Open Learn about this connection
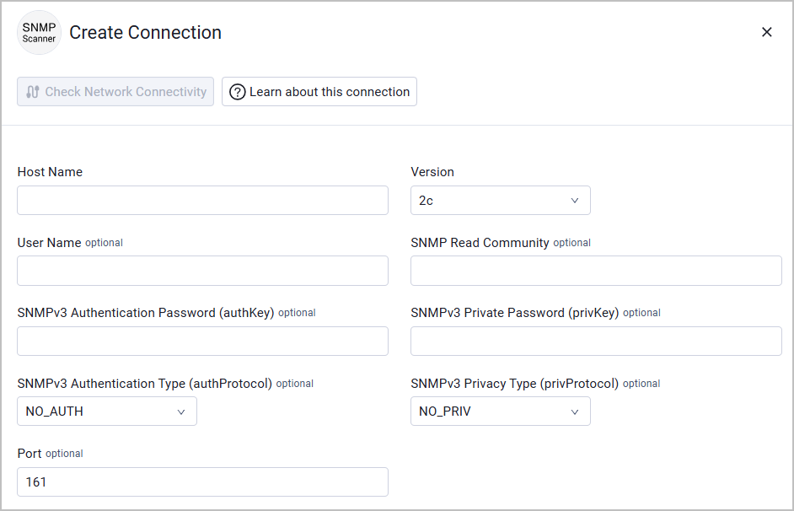 click(x=319, y=92)
